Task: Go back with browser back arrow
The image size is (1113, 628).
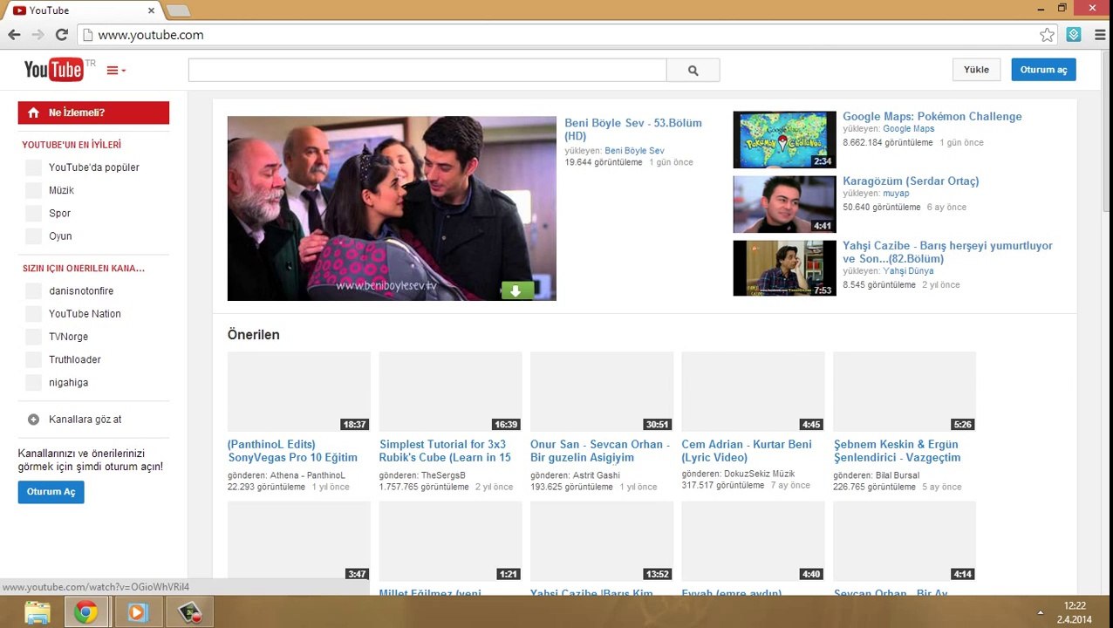Action: point(14,35)
